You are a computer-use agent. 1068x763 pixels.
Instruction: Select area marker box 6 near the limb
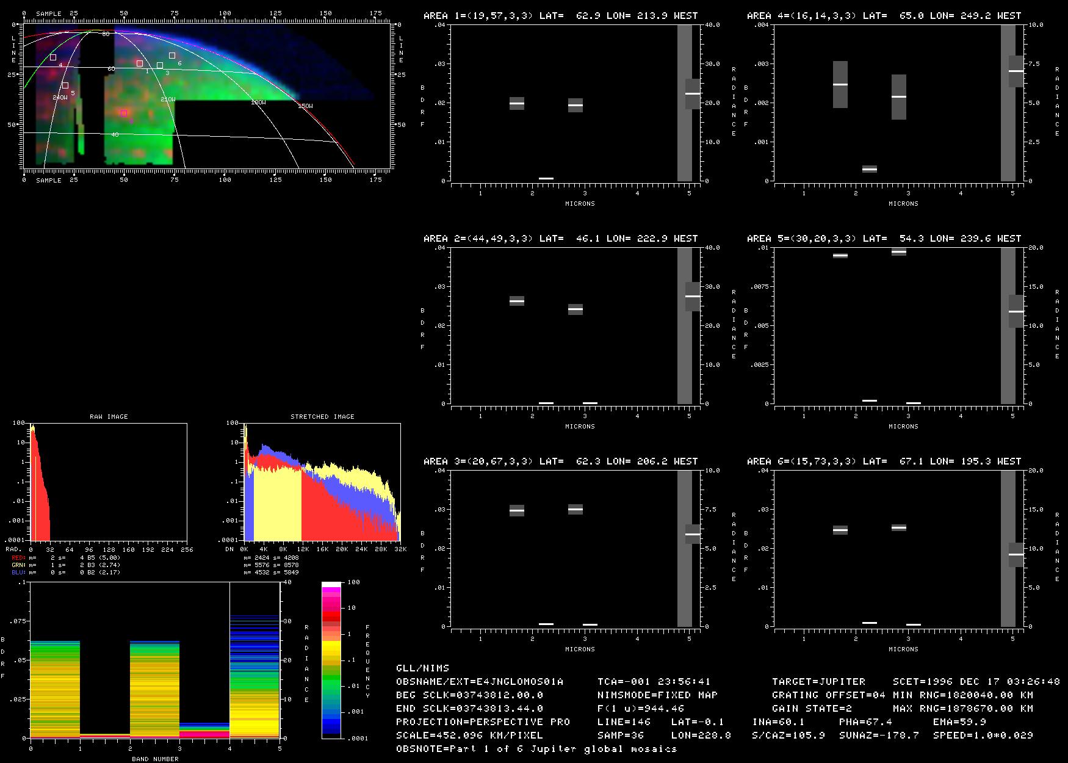coord(172,56)
